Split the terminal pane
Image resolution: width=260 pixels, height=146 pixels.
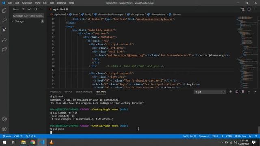click(x=237, y=92)
